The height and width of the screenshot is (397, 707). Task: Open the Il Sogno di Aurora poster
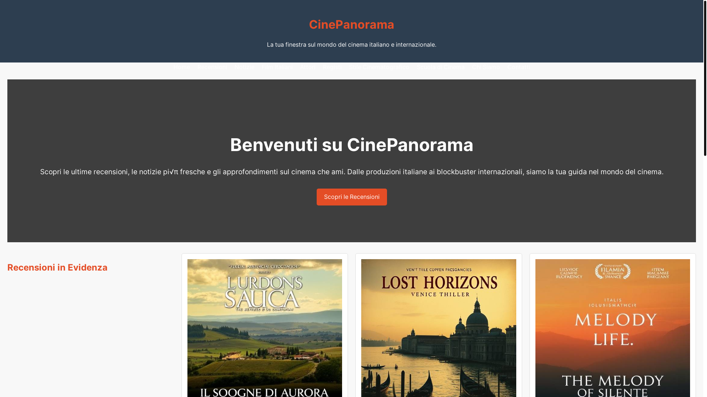265,328
